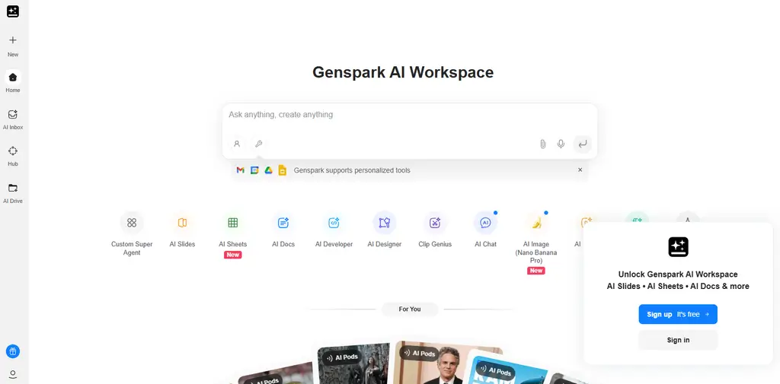Click the Sign up It's free button

tap(678, 315)
